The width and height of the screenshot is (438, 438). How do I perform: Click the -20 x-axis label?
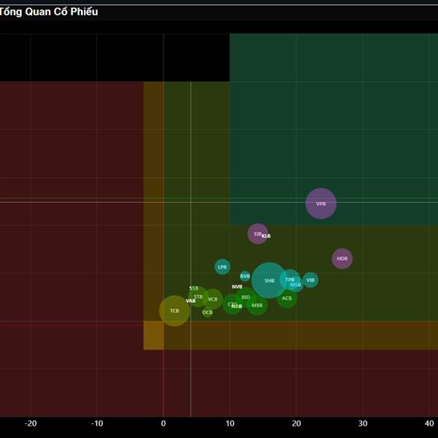point(31,423)
